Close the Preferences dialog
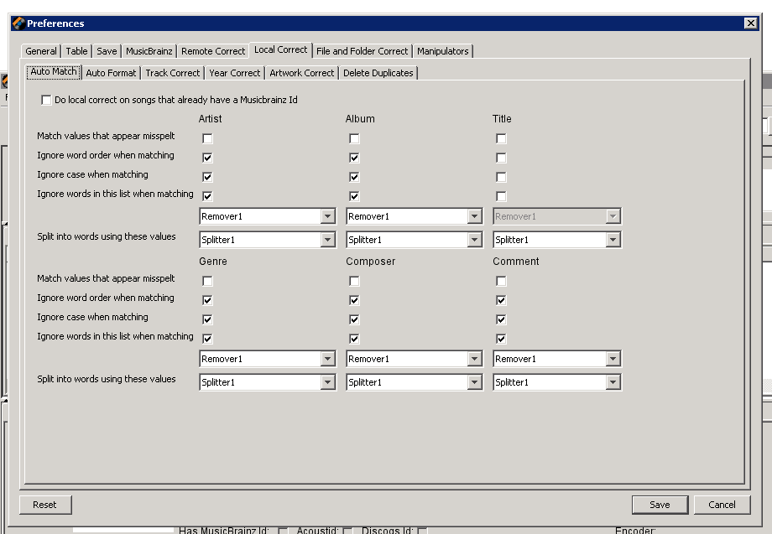772x534 pixels. [x=750, y=23]
